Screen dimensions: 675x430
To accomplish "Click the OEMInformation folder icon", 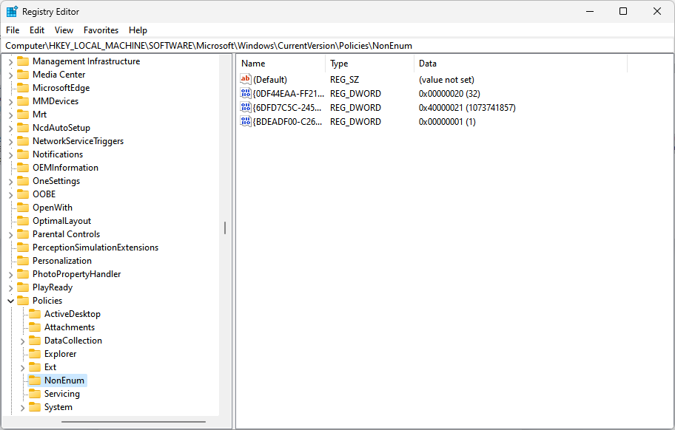I will [x=23, y=168].
